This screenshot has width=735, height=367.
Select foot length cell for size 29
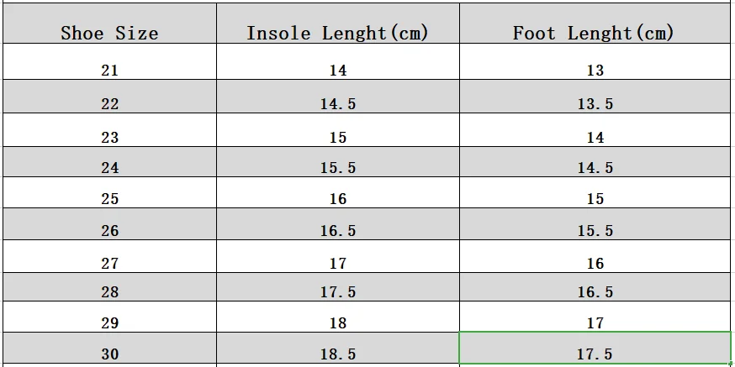[x=595, y=322]
